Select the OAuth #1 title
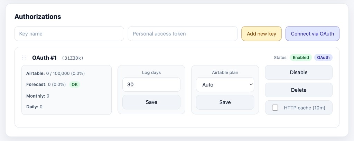354x141 pixels. (44, 58)
